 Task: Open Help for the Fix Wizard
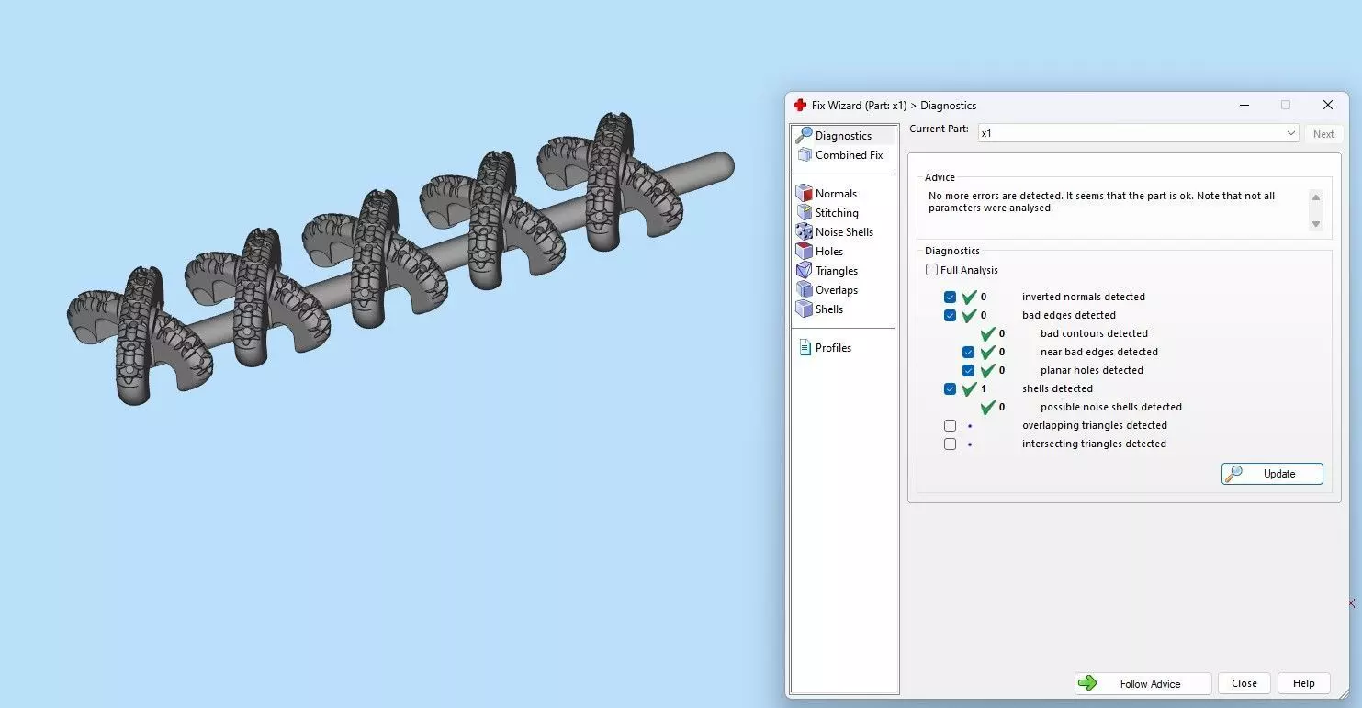1303,683
